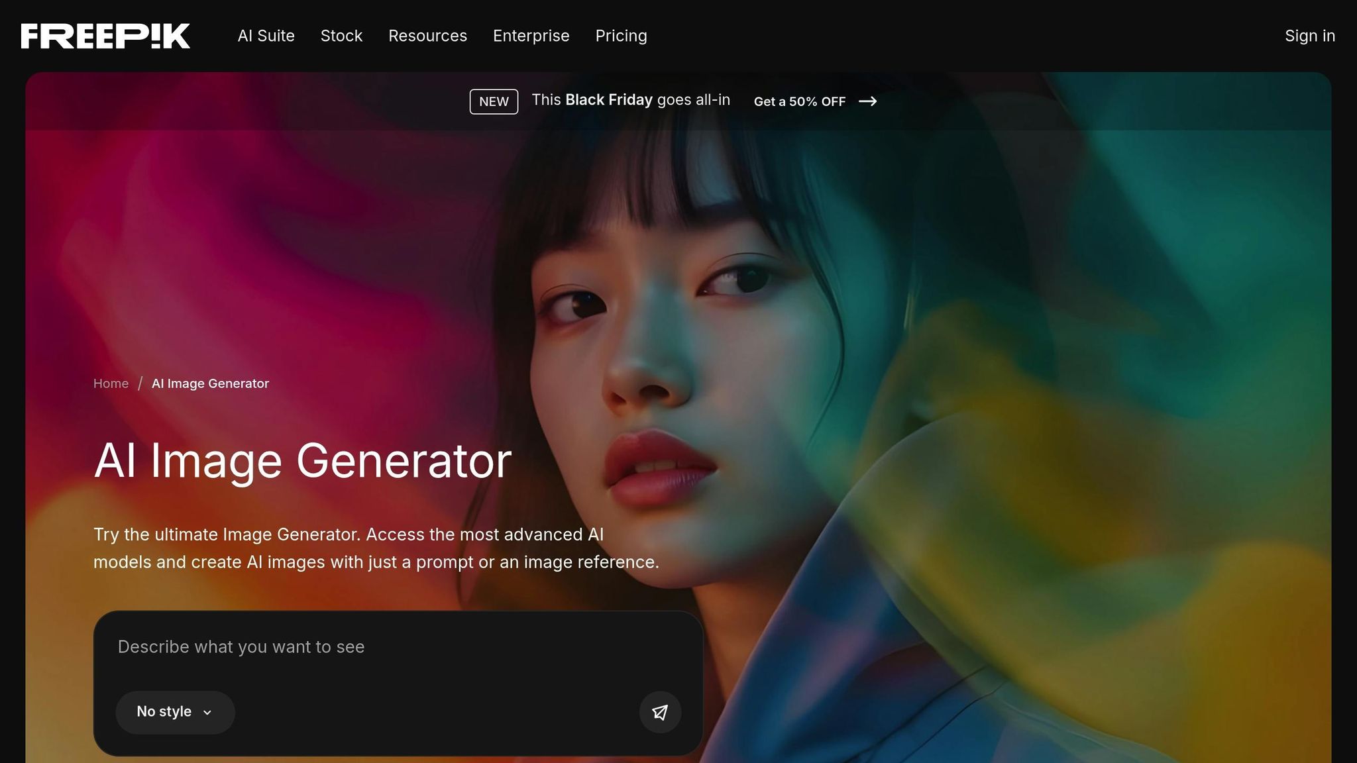Go to the Pricing page
The width and height of the screenshot is (1357, 763).
(x=621, y=36)
